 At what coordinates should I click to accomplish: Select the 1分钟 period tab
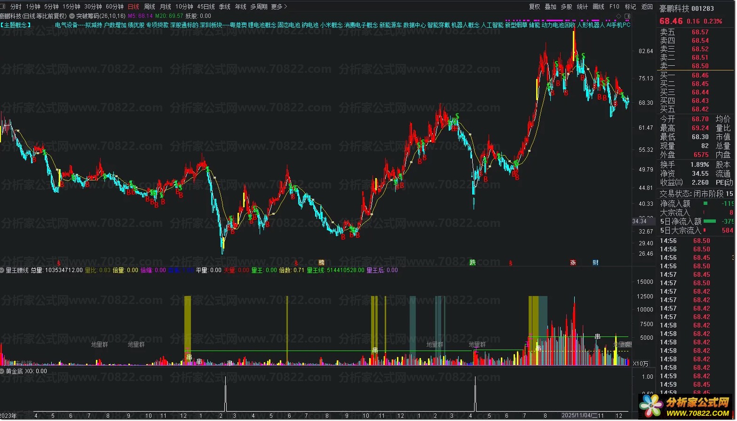click(x=33, y=7)
